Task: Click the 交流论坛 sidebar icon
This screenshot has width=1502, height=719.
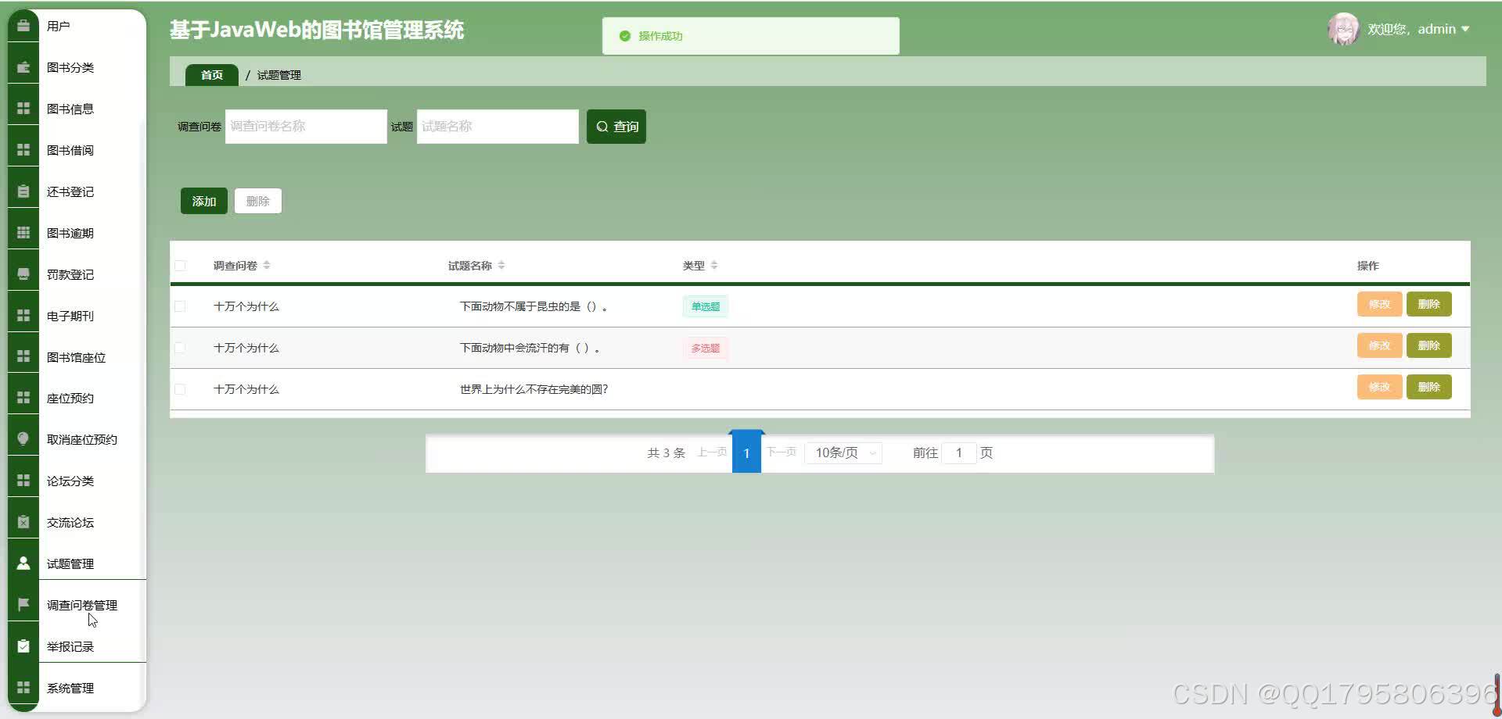Action: click(23, 520)
